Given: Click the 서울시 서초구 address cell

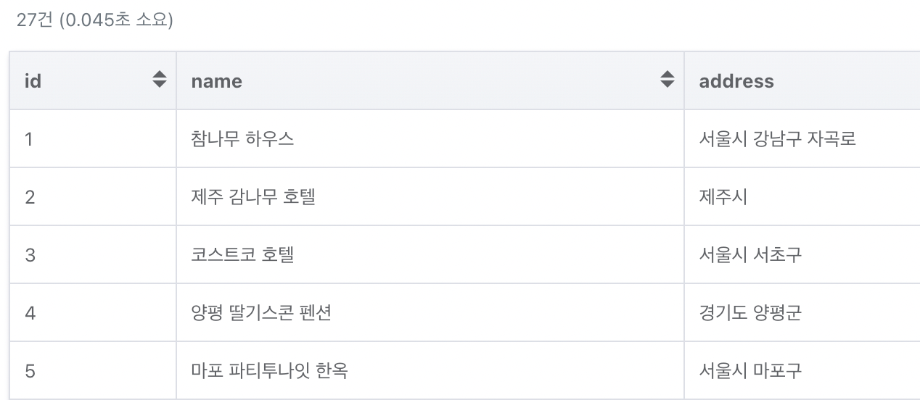Looking at the screenshot, I should (802, 254).
